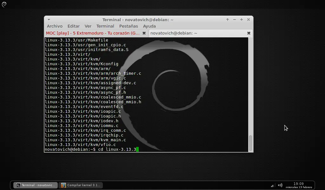Select the novatovich@debian tab
325x190 pixels.
coord(174,33)
